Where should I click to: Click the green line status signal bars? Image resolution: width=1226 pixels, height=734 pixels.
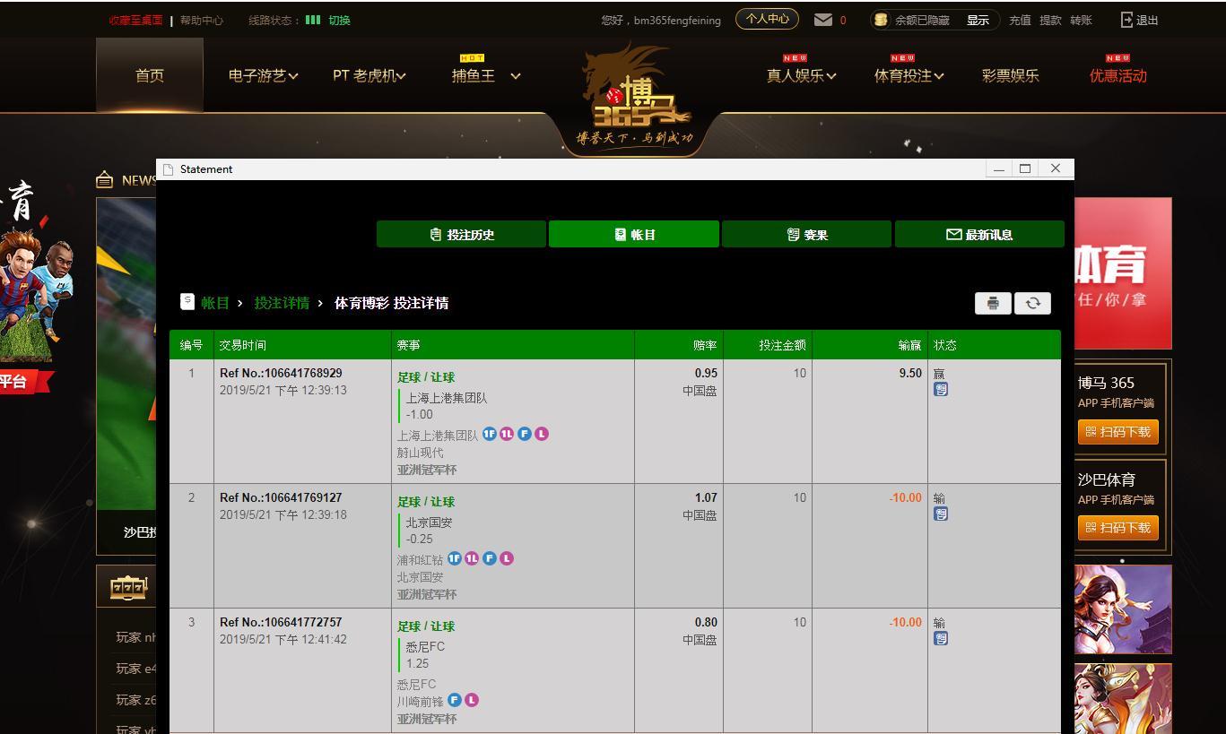click(313, 20)
